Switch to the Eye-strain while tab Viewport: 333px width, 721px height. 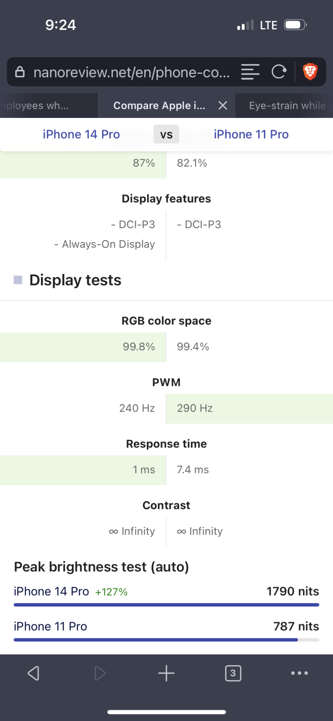click(x=287, y=106)
